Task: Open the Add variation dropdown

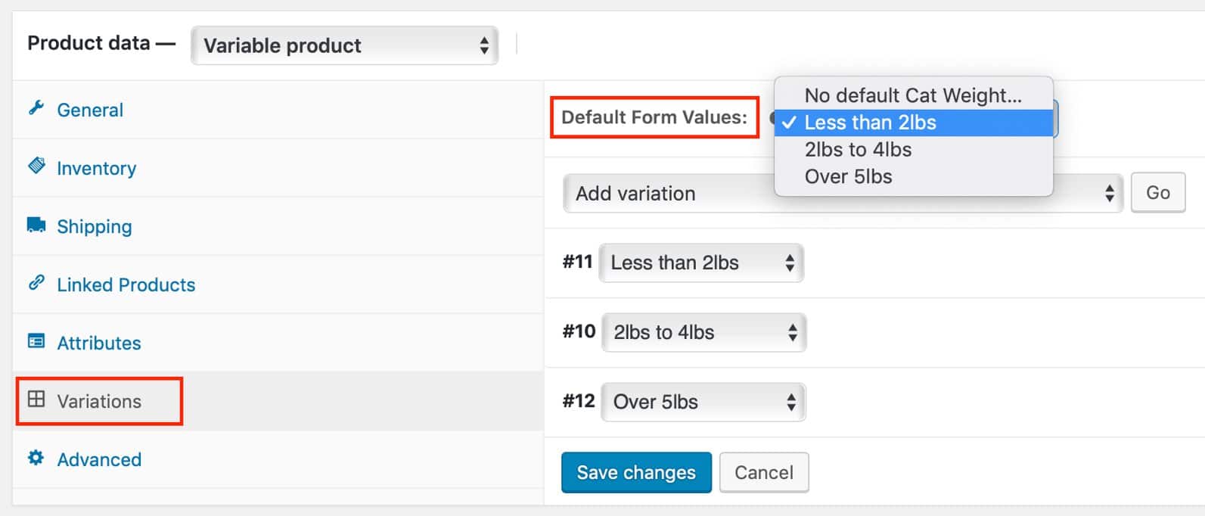Action: tap(666, 194)
